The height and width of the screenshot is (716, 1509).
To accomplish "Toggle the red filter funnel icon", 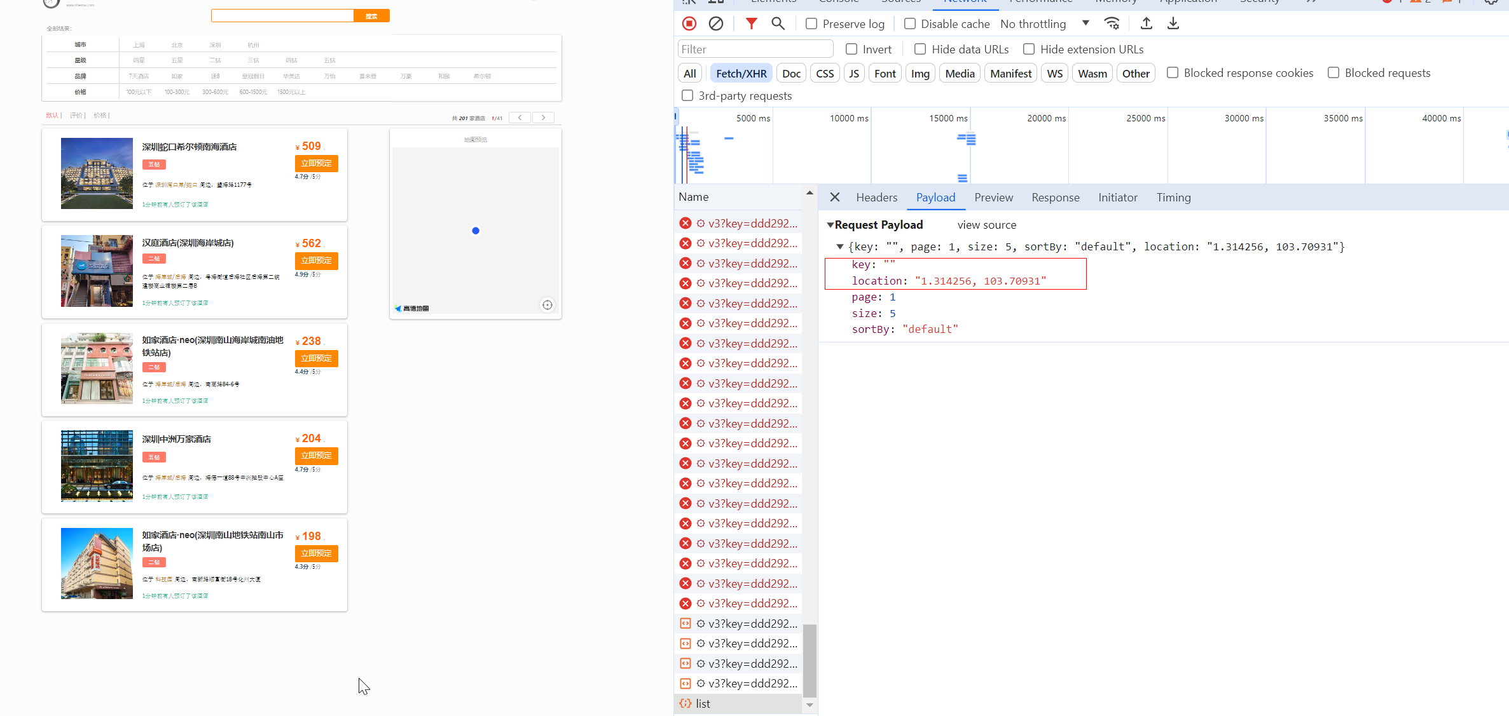I will click(751, 24).
